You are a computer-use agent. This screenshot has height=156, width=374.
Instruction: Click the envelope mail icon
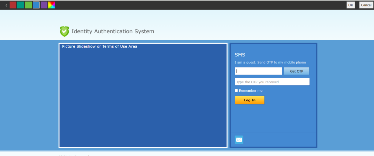[x=239, y=140]
